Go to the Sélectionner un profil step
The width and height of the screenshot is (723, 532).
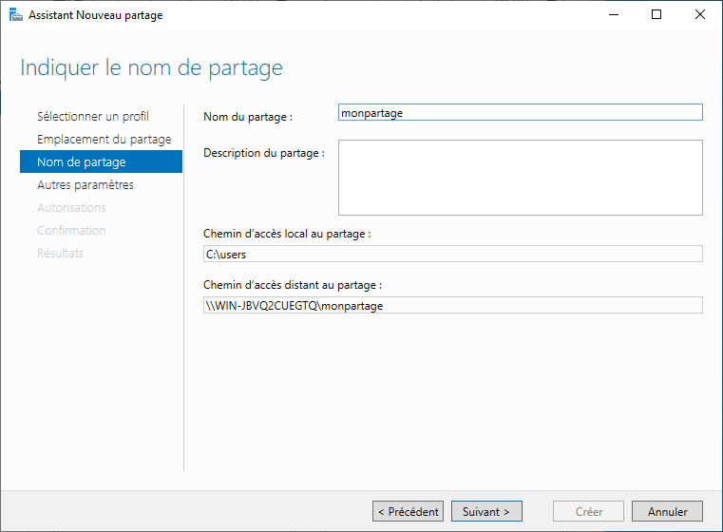pos(93,117)
